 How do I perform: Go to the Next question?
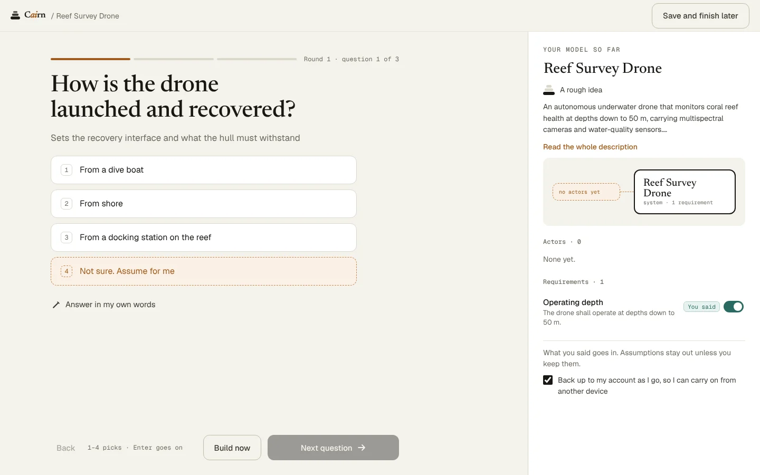[333, 448]
